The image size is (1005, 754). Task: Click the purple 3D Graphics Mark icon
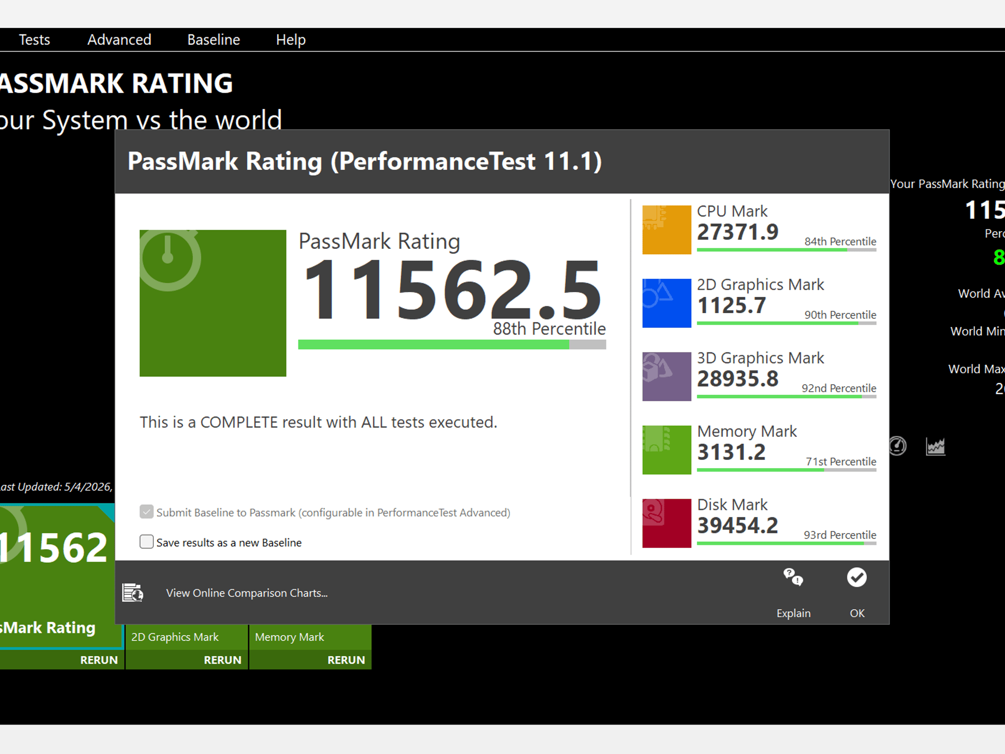point(666,376)
